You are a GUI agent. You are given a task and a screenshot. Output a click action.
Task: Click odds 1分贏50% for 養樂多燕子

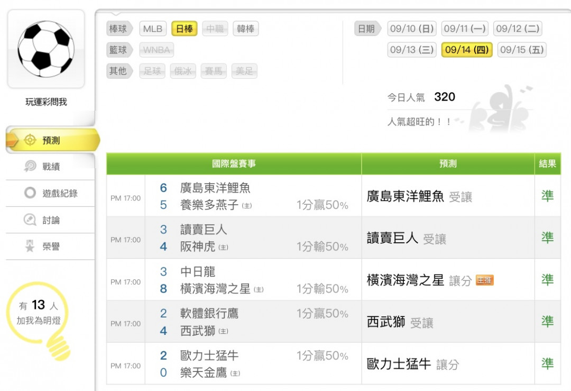click(323, 205)
